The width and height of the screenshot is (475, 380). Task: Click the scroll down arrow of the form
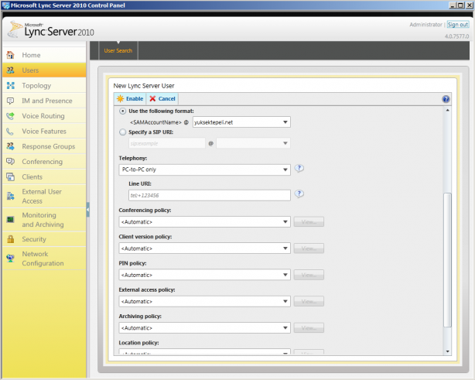tap(447, 351)
